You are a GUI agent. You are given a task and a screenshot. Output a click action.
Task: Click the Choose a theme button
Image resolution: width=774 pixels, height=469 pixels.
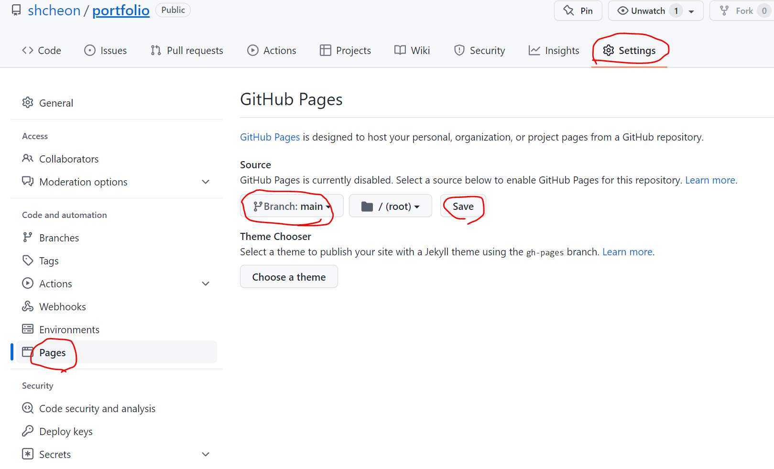pyautogui.click(x=289, y=277)
